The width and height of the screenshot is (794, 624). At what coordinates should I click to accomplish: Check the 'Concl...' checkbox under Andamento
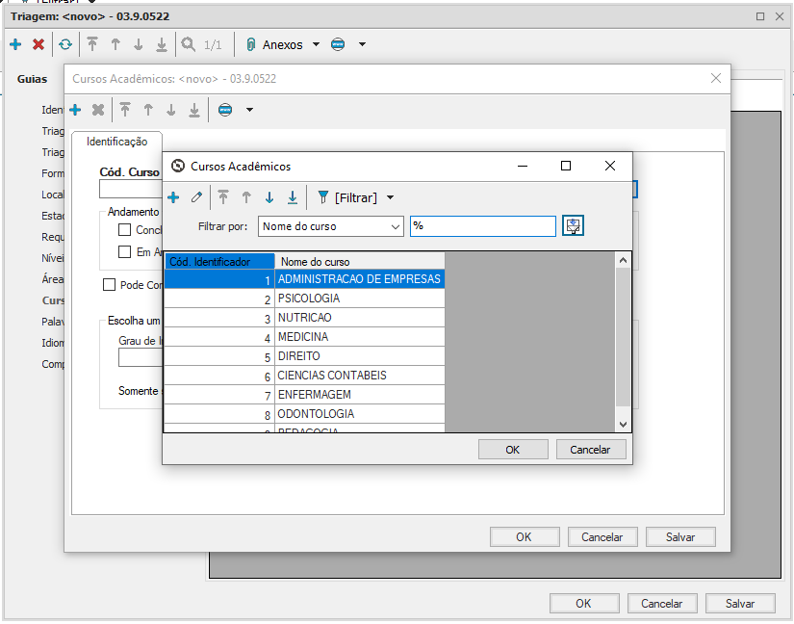coord(124,230)
